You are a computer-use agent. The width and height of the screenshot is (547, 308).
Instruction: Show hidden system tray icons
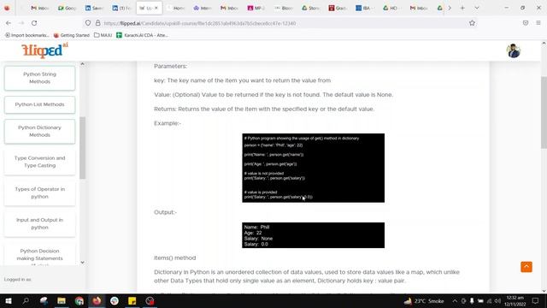(455, 300)
